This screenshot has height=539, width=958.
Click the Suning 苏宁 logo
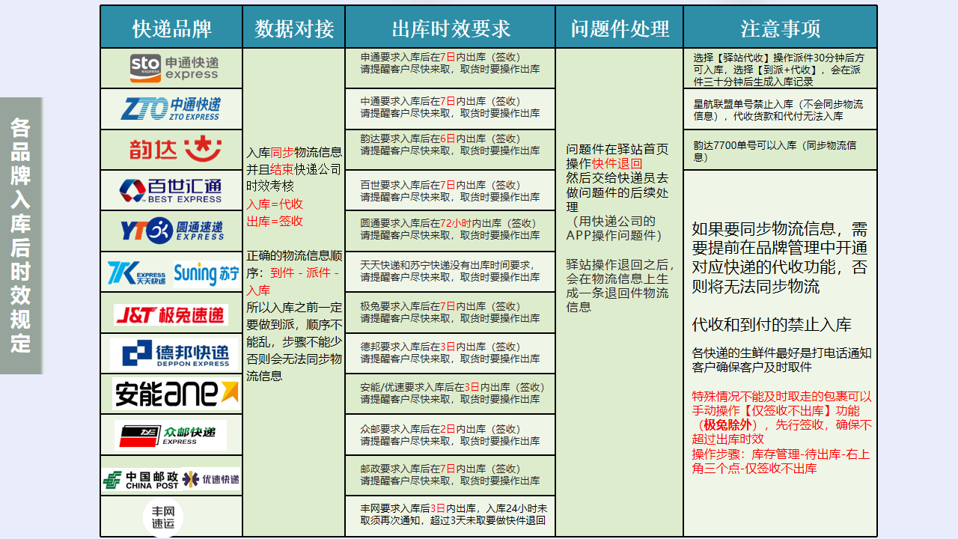207,274
